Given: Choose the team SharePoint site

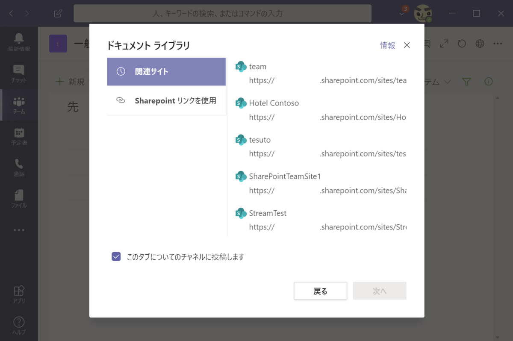Looking at the screenshot, I should (321, 73).
